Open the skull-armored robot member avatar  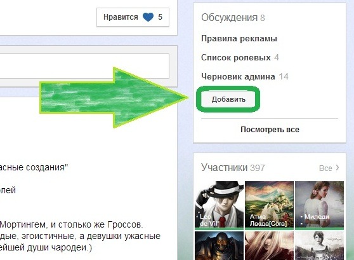[x=220, y=245]
